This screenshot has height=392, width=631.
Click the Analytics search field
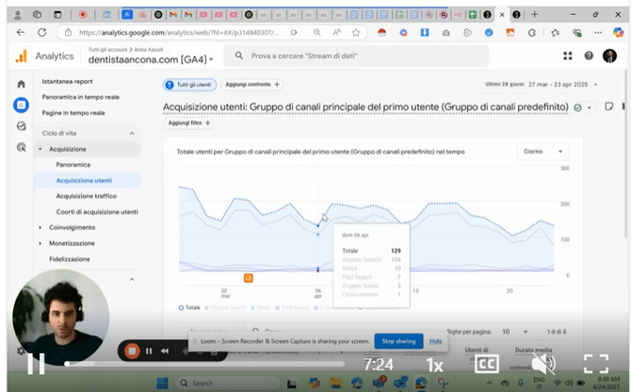pos(356,56)
